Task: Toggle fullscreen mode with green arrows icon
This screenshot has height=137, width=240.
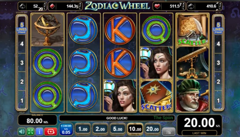Action: coord(31,131)
